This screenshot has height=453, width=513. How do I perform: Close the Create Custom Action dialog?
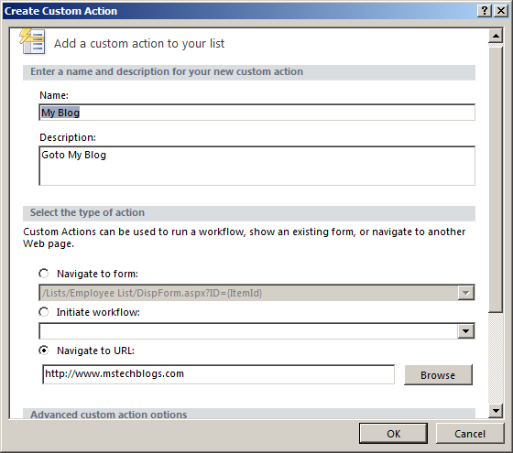point(501,11)
